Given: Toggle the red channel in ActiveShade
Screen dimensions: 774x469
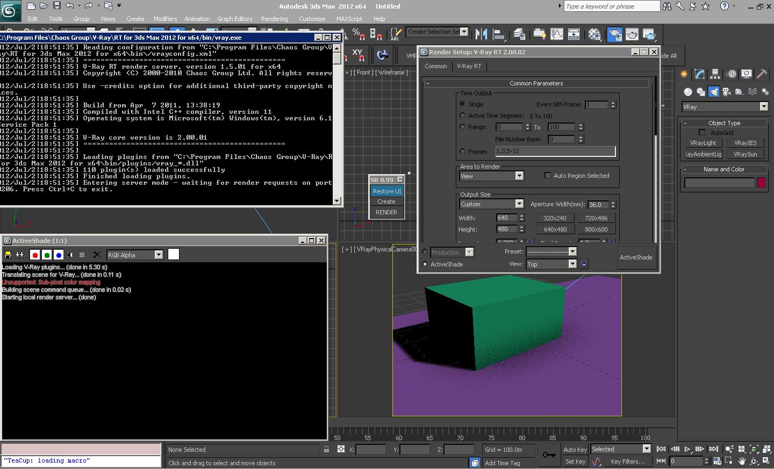Looking at the screenshot, I should [x=35, y=255].
